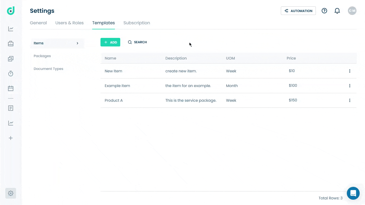Open the briefcase icon in sidebar

click(x=11, y=44)
